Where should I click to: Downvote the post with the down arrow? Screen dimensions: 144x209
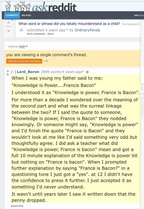point(9,31)
